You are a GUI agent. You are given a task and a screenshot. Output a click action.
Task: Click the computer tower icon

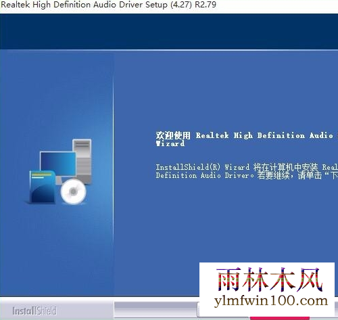click(x=82, y=161)
